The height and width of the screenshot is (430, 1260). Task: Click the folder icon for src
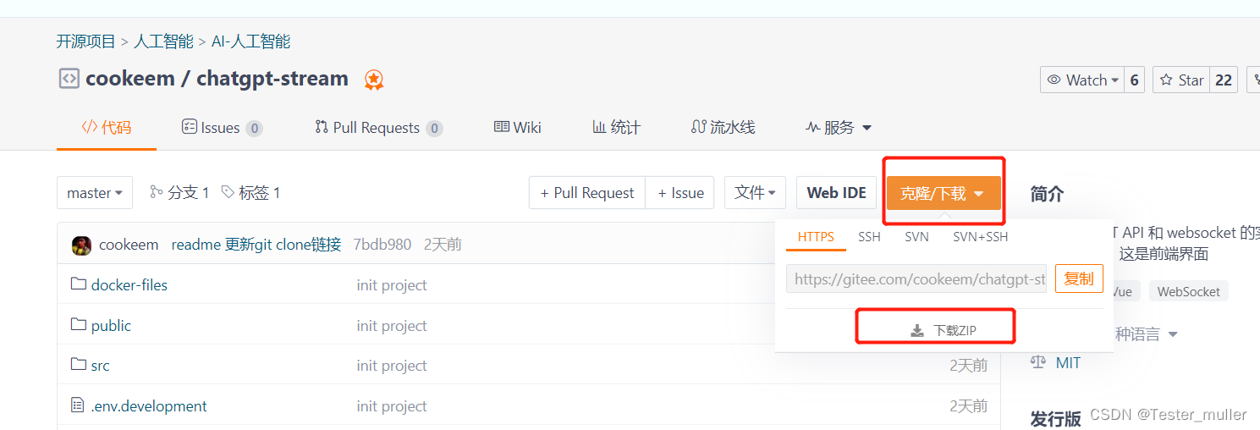point(79,365)
